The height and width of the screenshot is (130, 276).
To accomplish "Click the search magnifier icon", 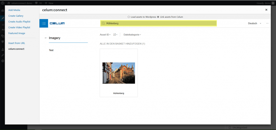I will point(103,23).
